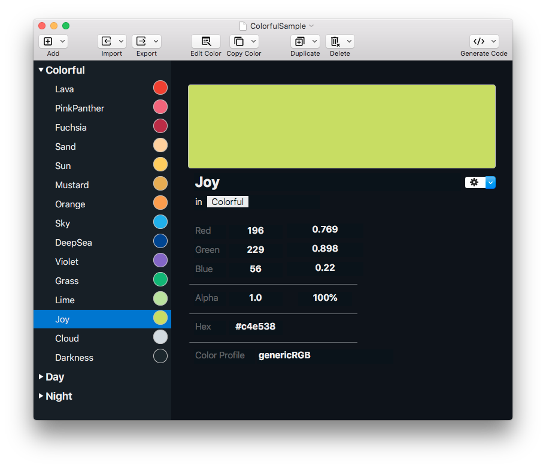
Task: Open the gear settings for Joy
Action: coord(474,182)
